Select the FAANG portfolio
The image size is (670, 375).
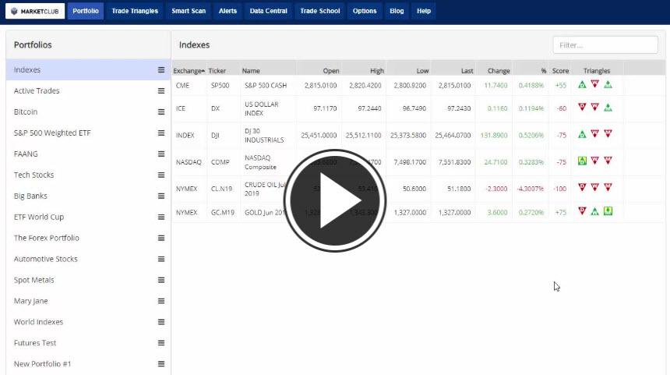coord(26,154)
